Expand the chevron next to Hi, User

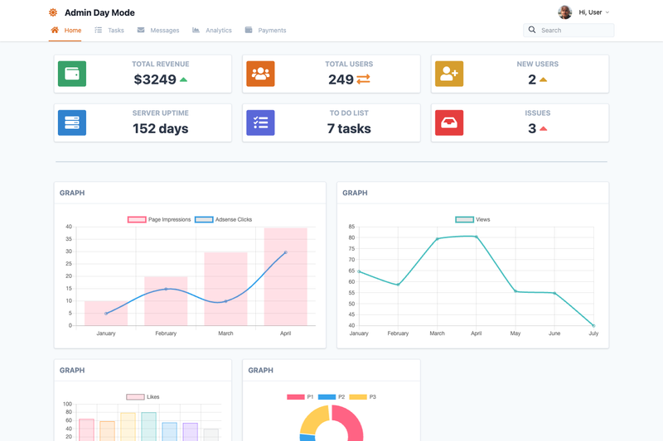click(x=607, y=12)
